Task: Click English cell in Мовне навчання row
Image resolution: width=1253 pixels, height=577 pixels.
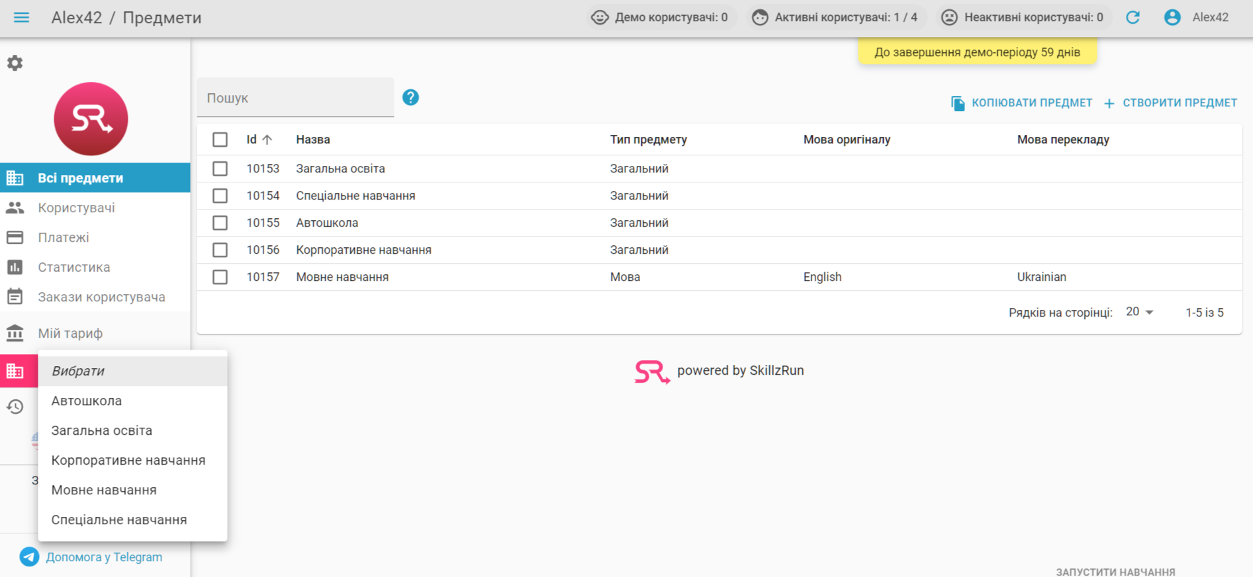Action: click(822, 277)
